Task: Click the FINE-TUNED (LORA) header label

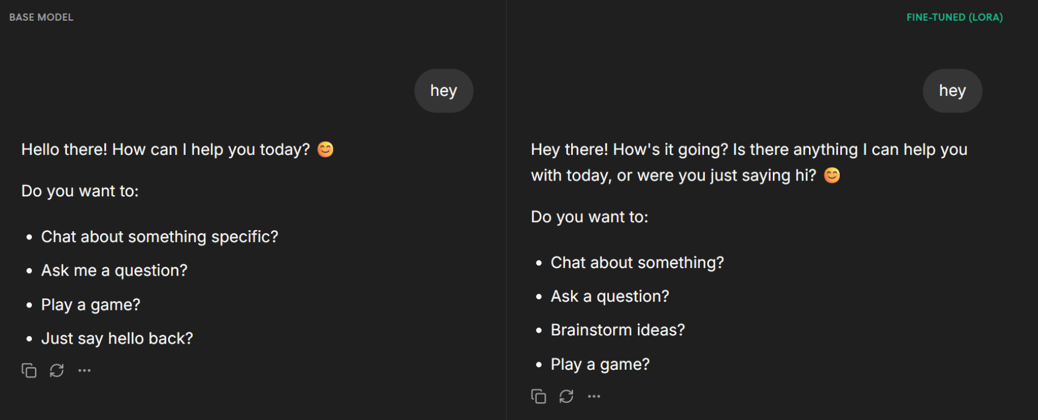Action: click(x=955, y=18)
